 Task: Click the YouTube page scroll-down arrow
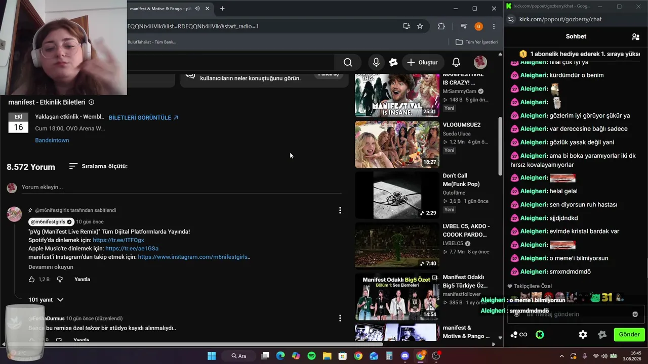tap(500, 337)
